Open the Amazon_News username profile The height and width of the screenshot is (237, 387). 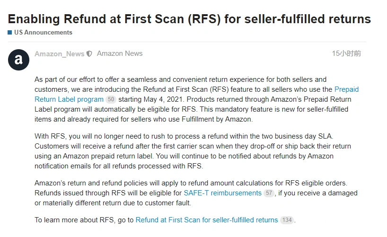click(59, 54)
